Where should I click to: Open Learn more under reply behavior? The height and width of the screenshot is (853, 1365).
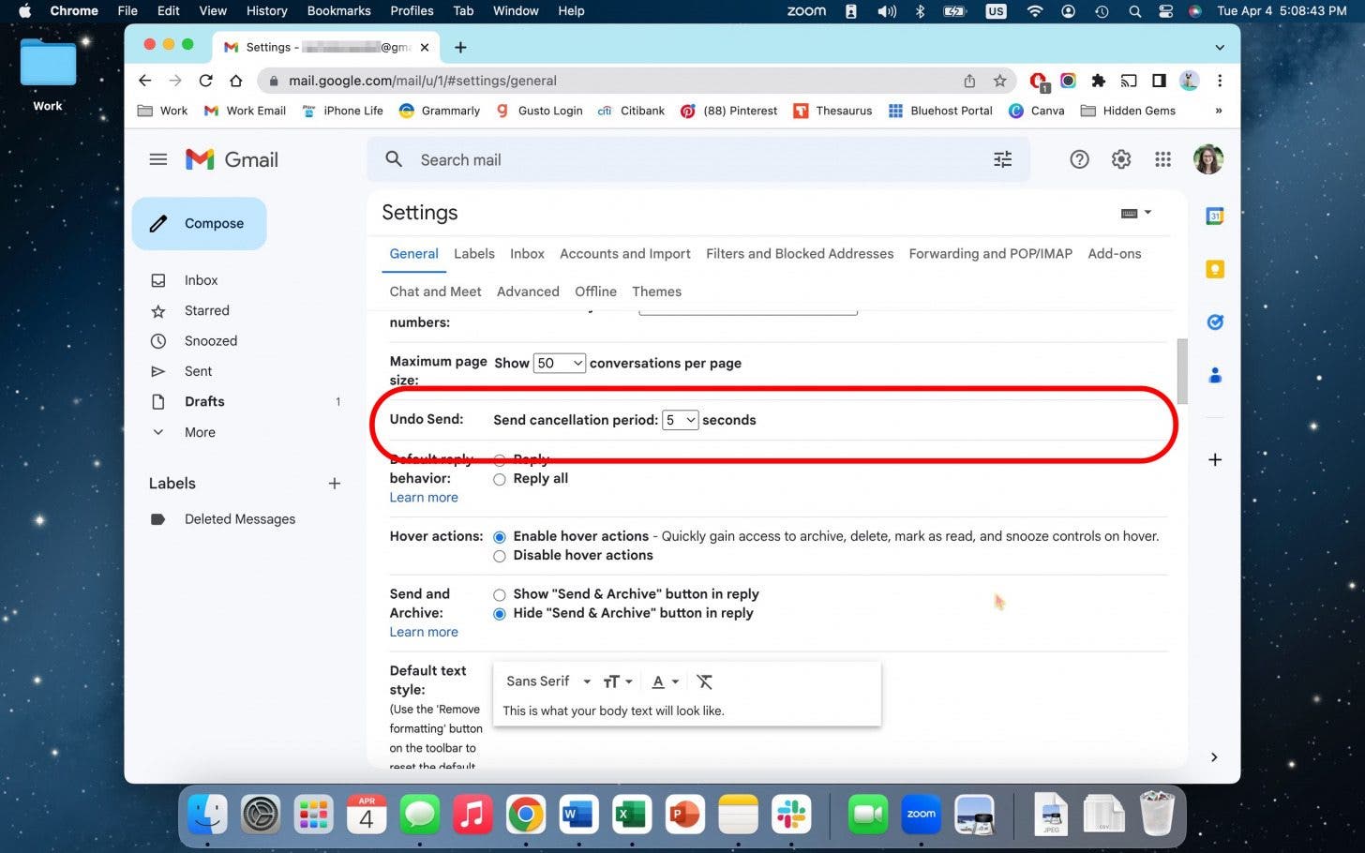[x=424, y=498]
